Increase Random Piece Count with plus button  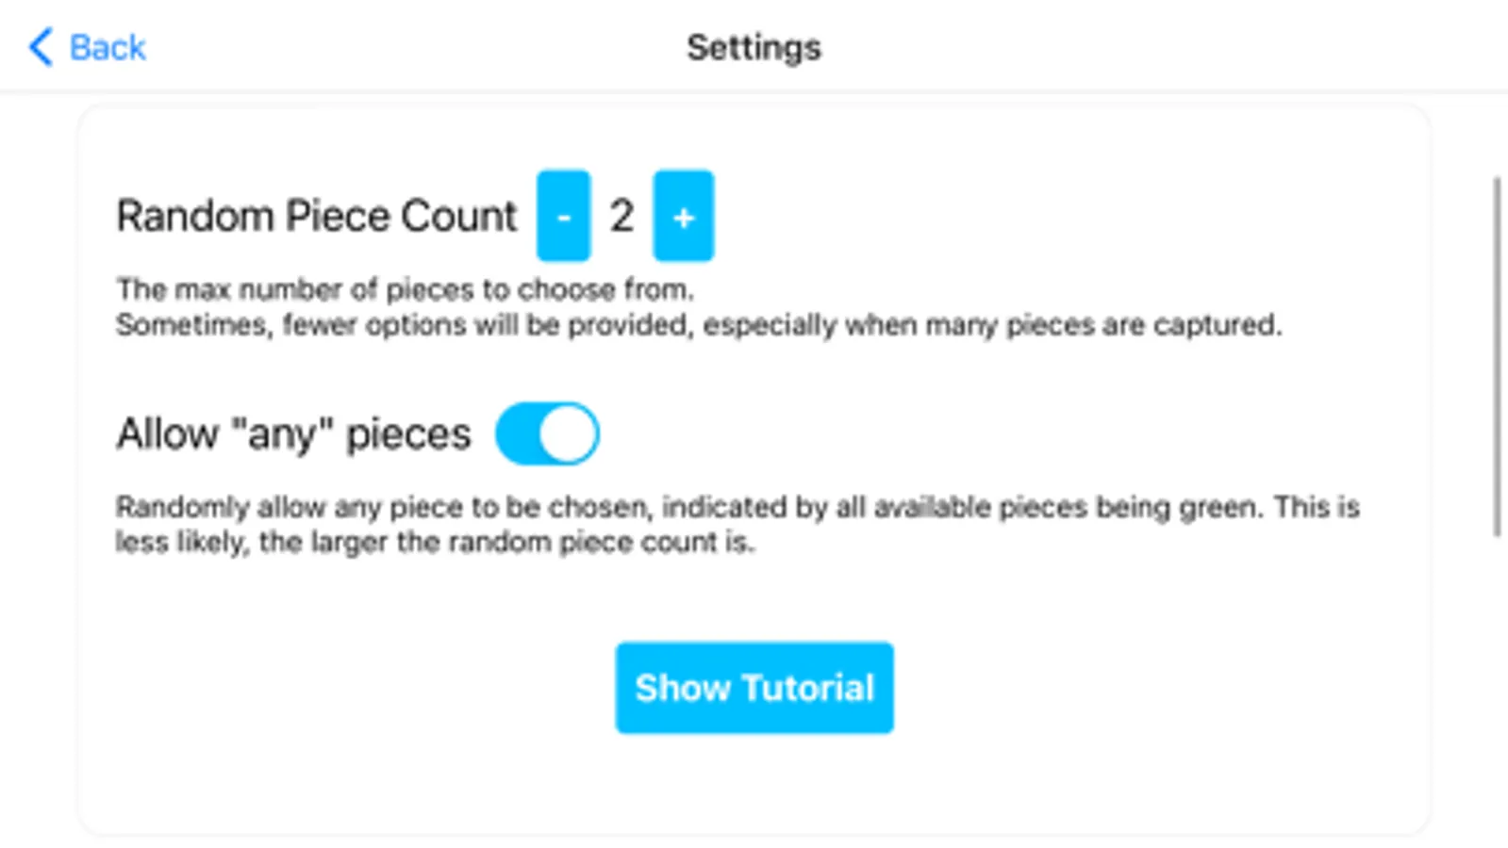(x=683, y=216)
